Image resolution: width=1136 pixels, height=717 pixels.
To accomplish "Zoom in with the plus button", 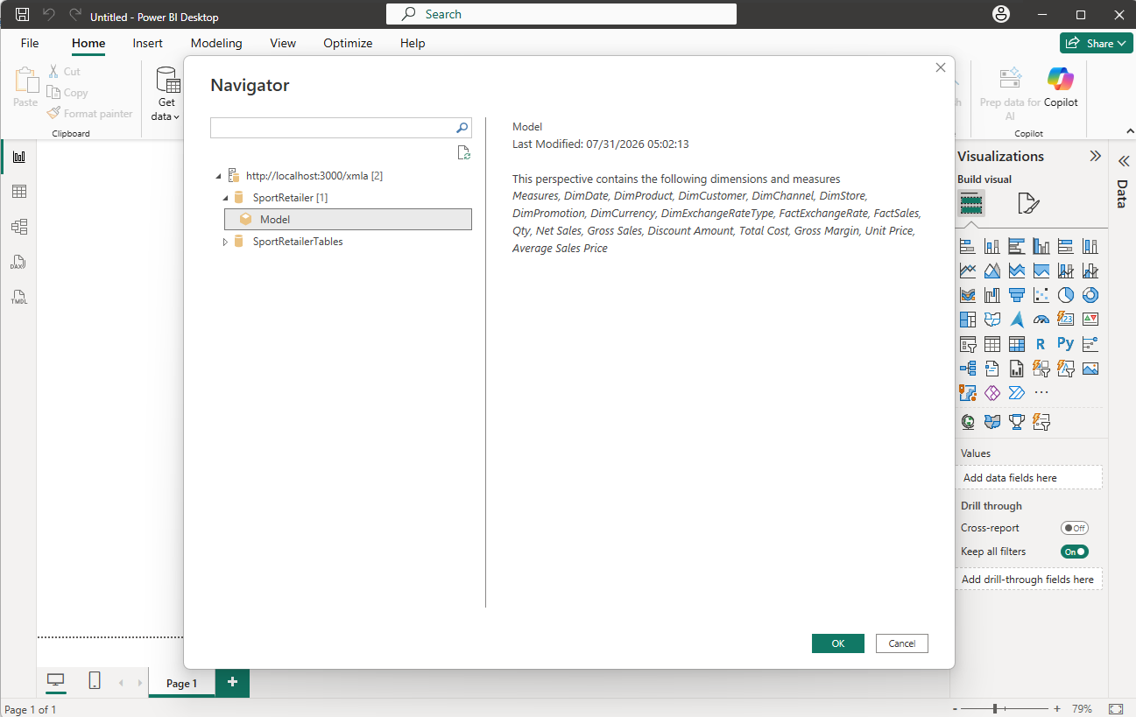I will pyautogui.click(x=1057, y=708).
